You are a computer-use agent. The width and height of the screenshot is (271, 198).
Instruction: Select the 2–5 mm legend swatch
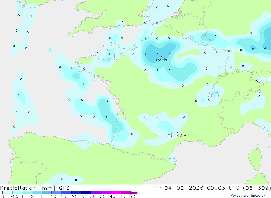(37, 193)
